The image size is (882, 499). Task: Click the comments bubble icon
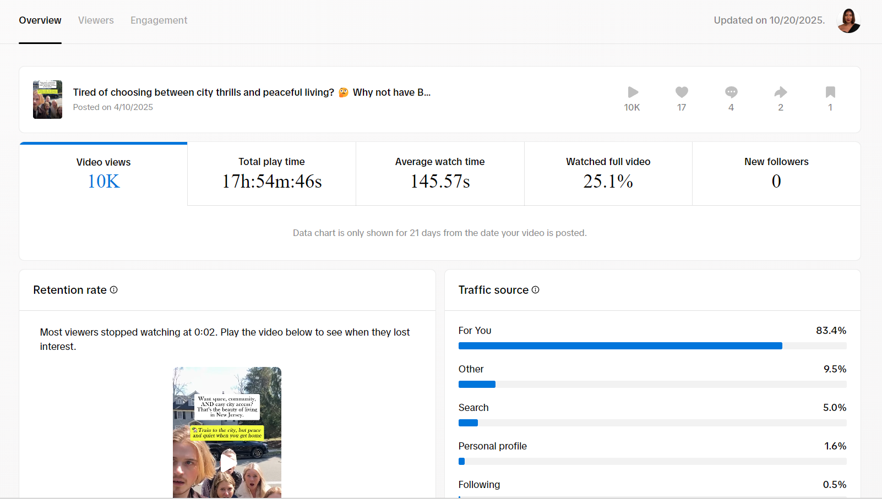731,92
